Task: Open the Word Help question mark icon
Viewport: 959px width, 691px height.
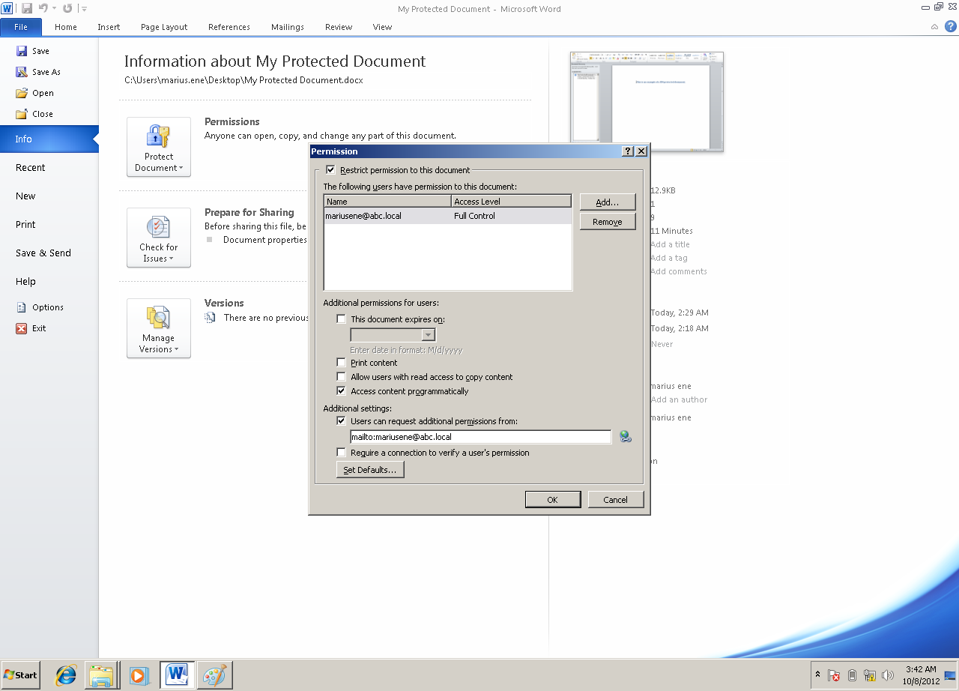Action: (950, 26)
